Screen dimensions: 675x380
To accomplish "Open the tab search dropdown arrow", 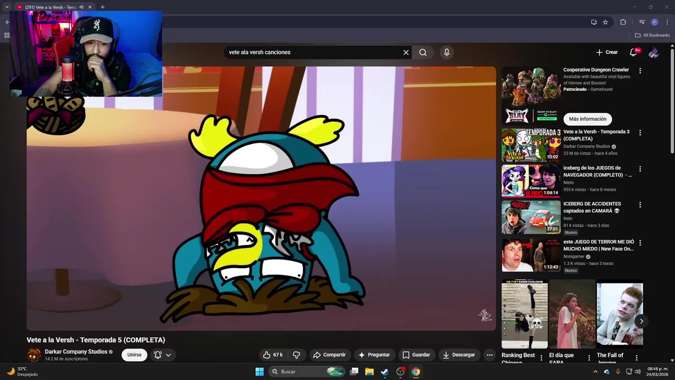I will tap(7, 7).
